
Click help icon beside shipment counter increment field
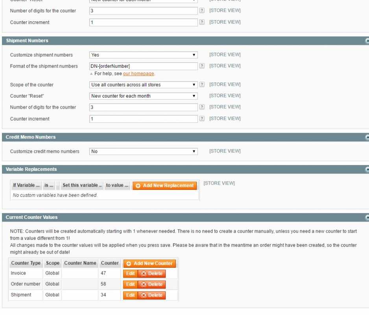tap(202, 119)
